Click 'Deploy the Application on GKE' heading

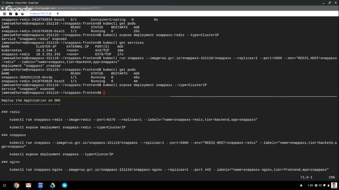[31, 100]
